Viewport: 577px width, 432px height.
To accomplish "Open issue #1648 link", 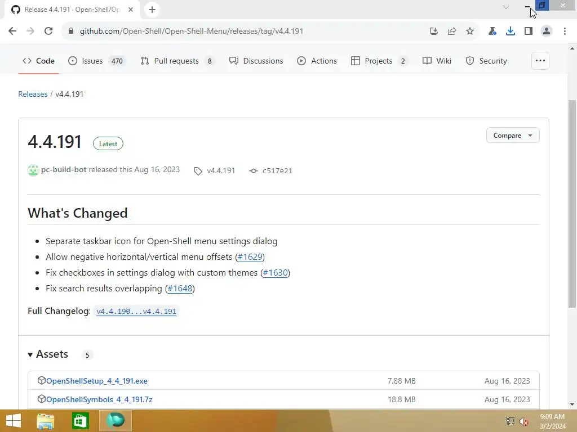I will [x=180, y=289].
